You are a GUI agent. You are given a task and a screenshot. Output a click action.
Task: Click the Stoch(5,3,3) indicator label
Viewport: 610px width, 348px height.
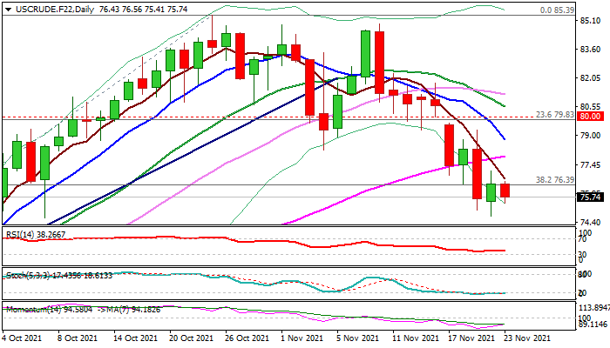click(24, 275)
